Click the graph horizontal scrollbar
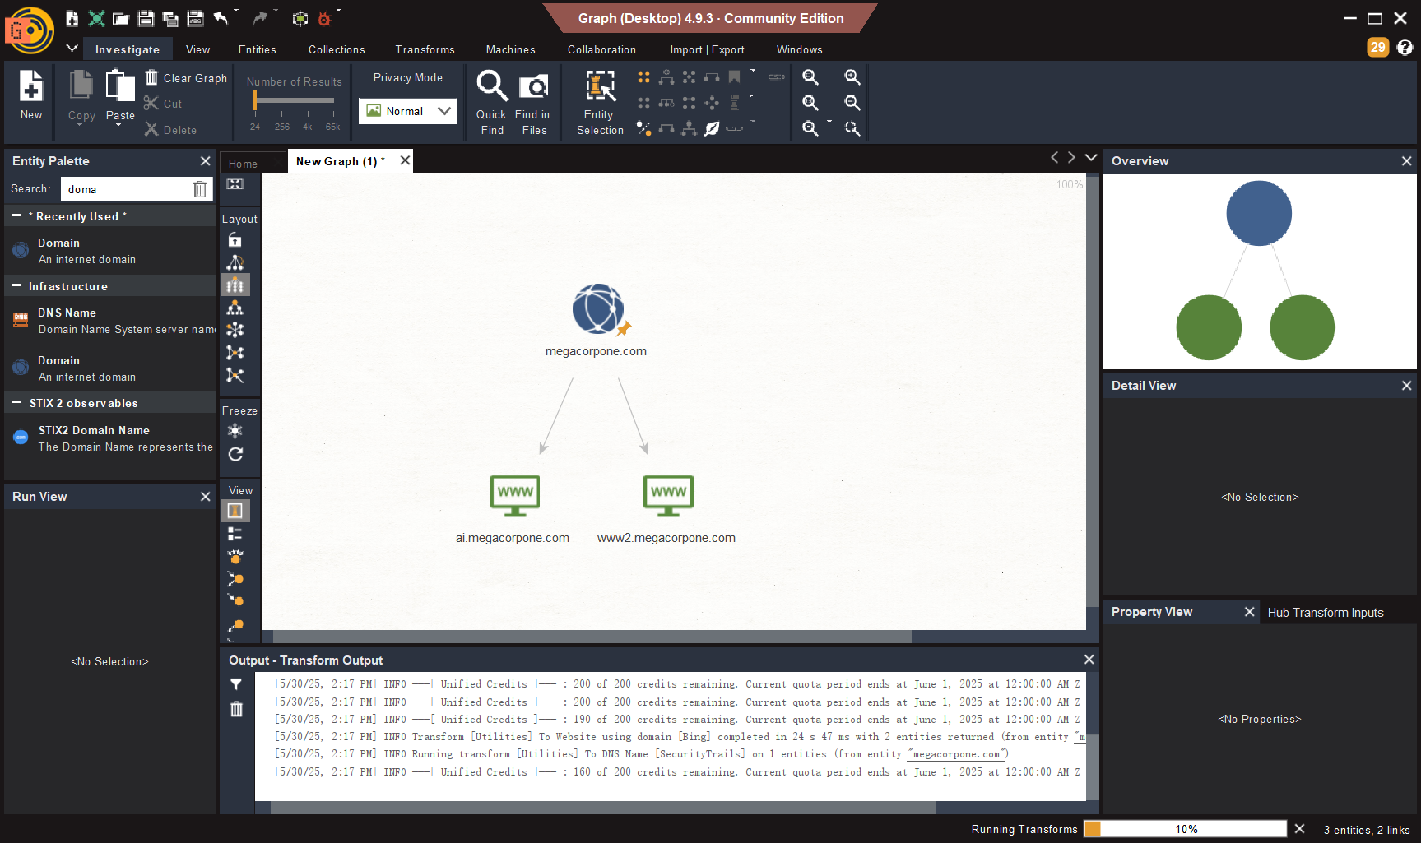The height and width of the screenshot is (843, 1421). pyautogui.click(x=592, y=637)
